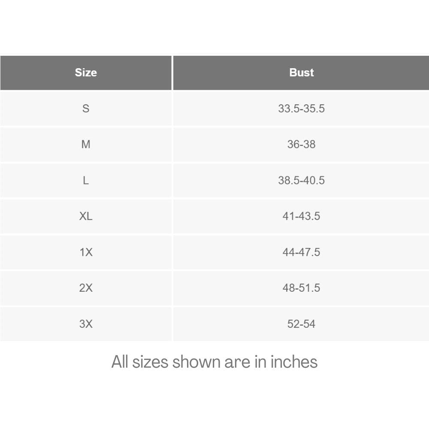This screenshot has height=429, width=429.
Task: Select the 1X size cell
Action: click(86, 252)
